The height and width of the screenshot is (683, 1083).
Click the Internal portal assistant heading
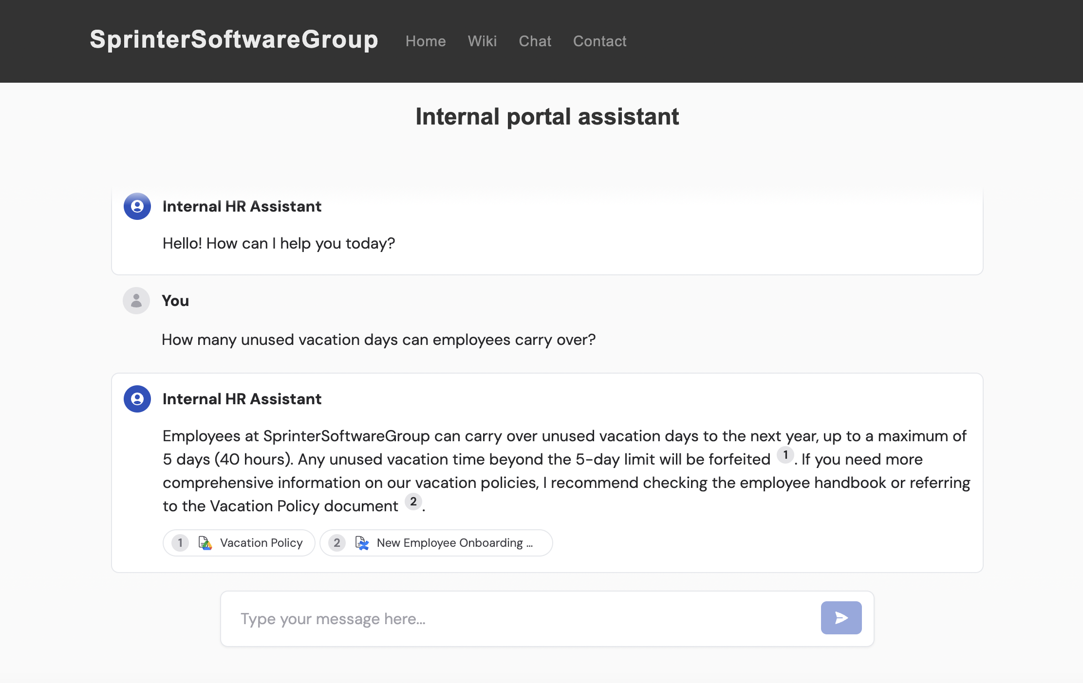(x=547, y=116)
